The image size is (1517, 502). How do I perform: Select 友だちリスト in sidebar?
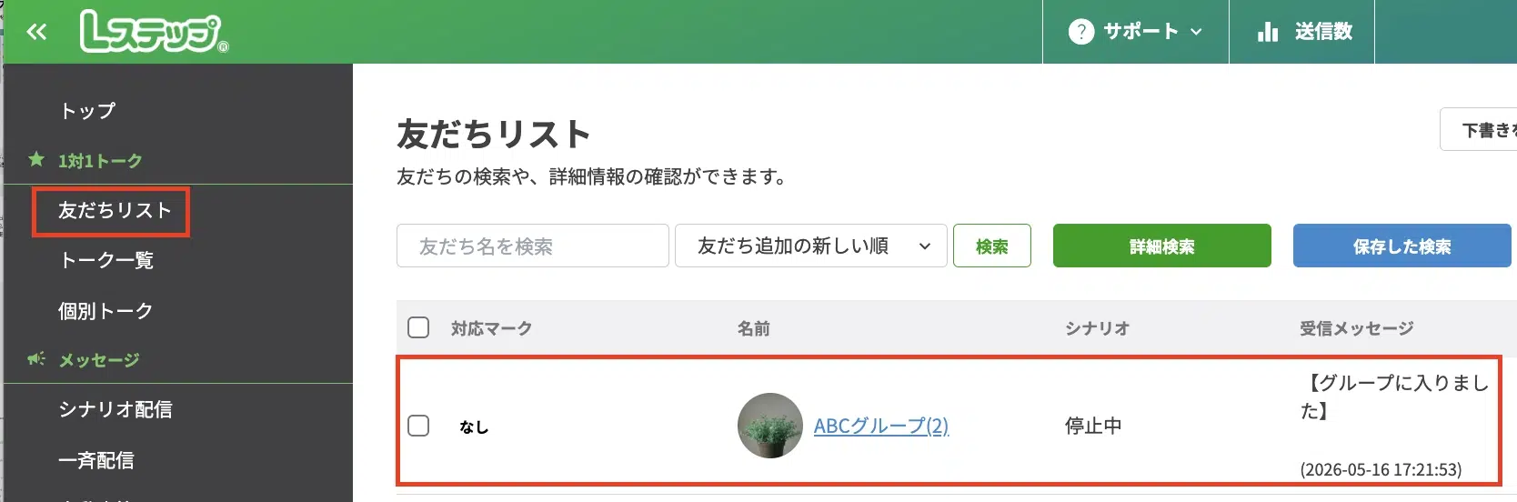pos(115,211)
